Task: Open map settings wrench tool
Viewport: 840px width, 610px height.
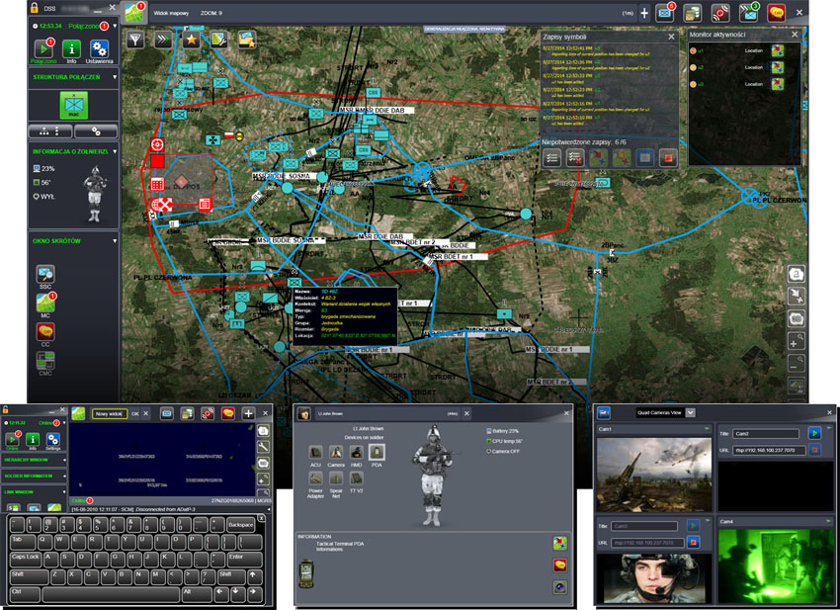Action: point(219,40)
